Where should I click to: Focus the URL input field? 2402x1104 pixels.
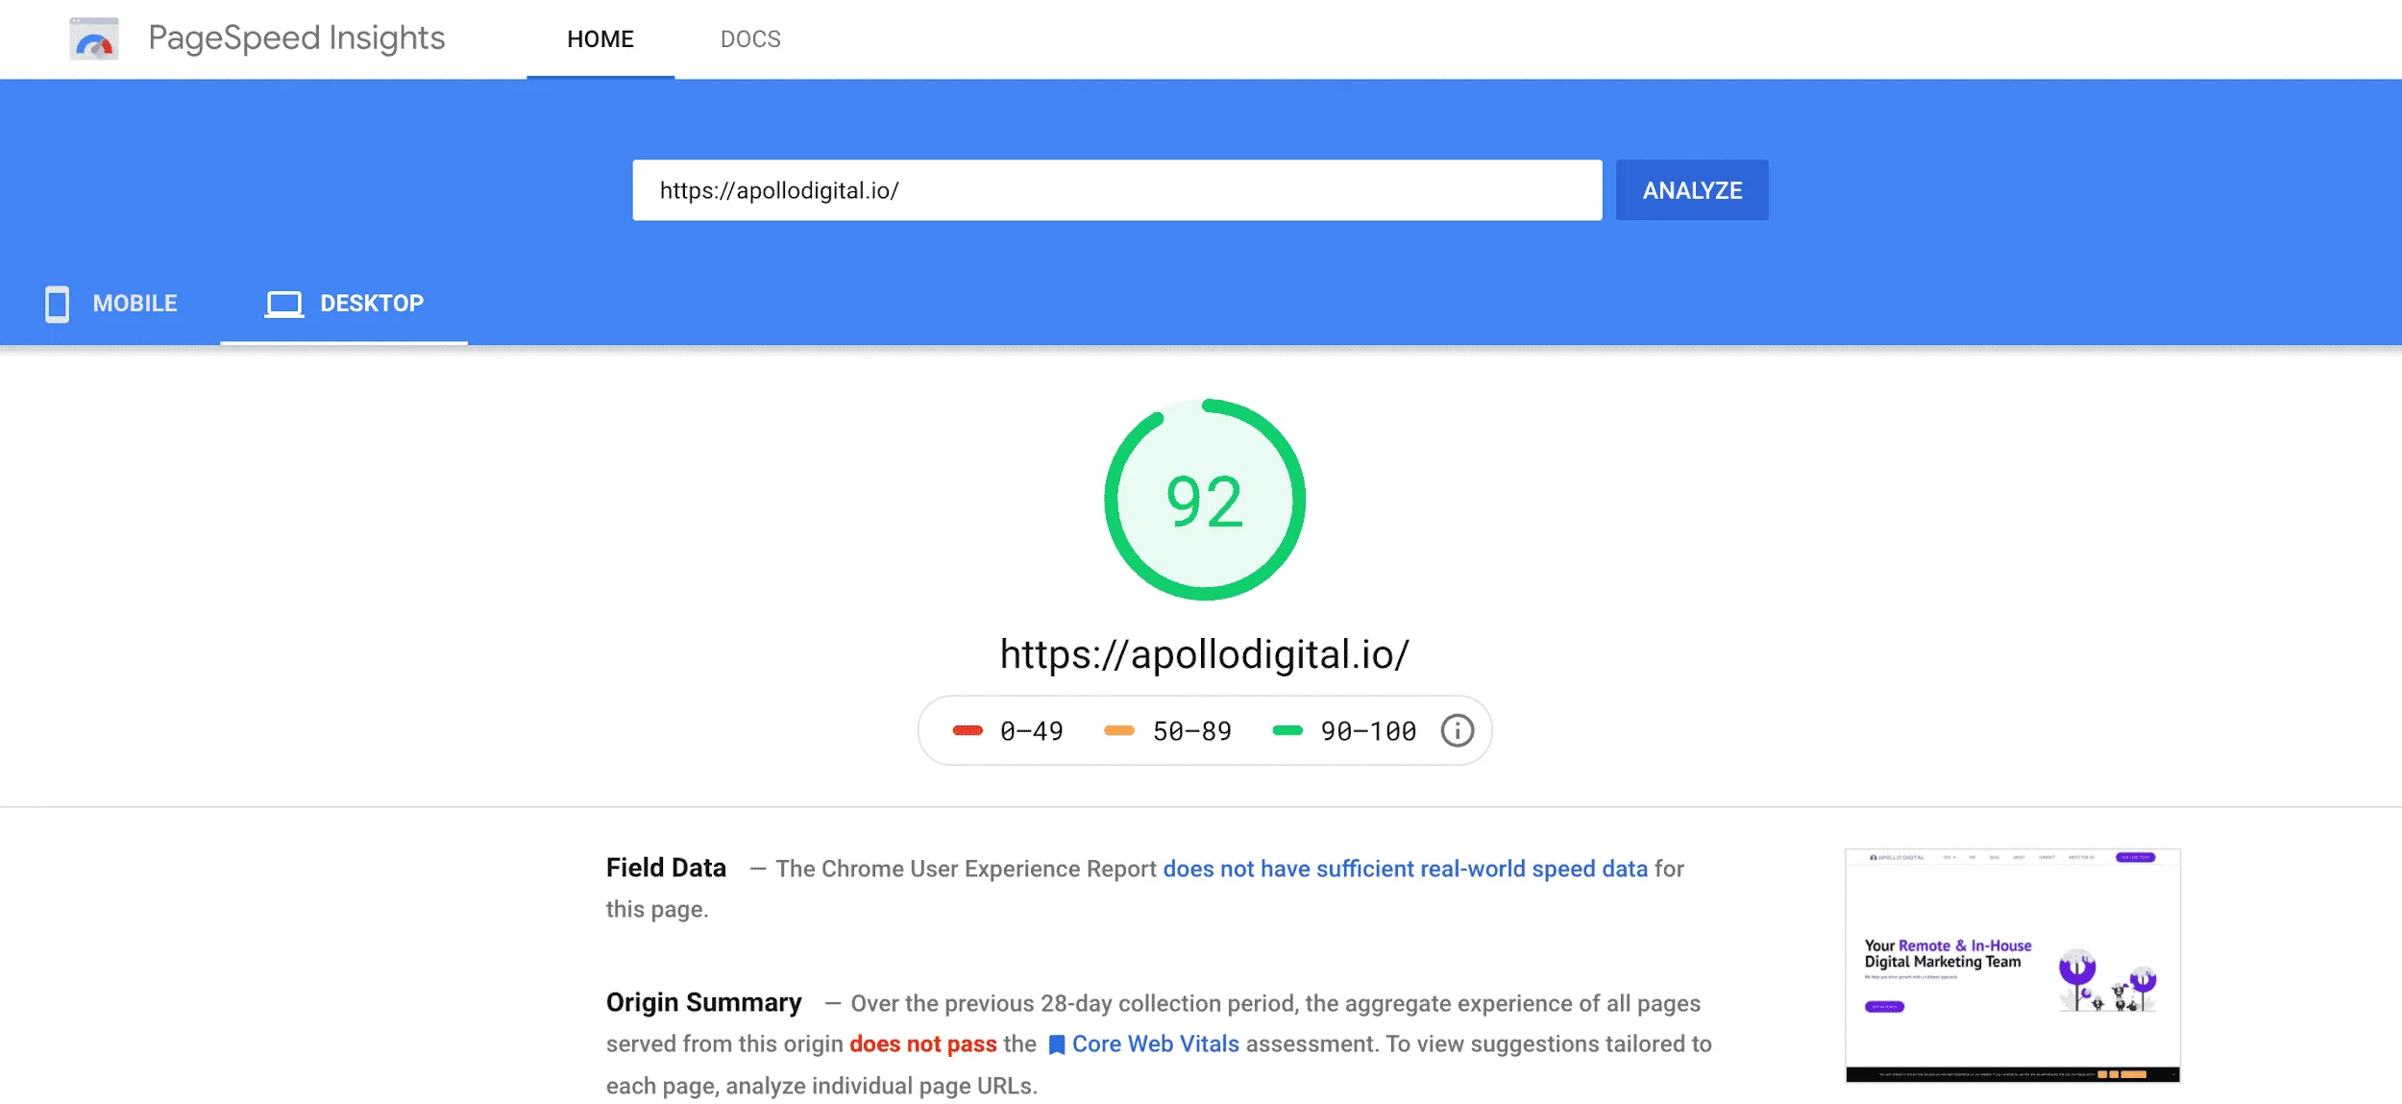click(1117, 190)
